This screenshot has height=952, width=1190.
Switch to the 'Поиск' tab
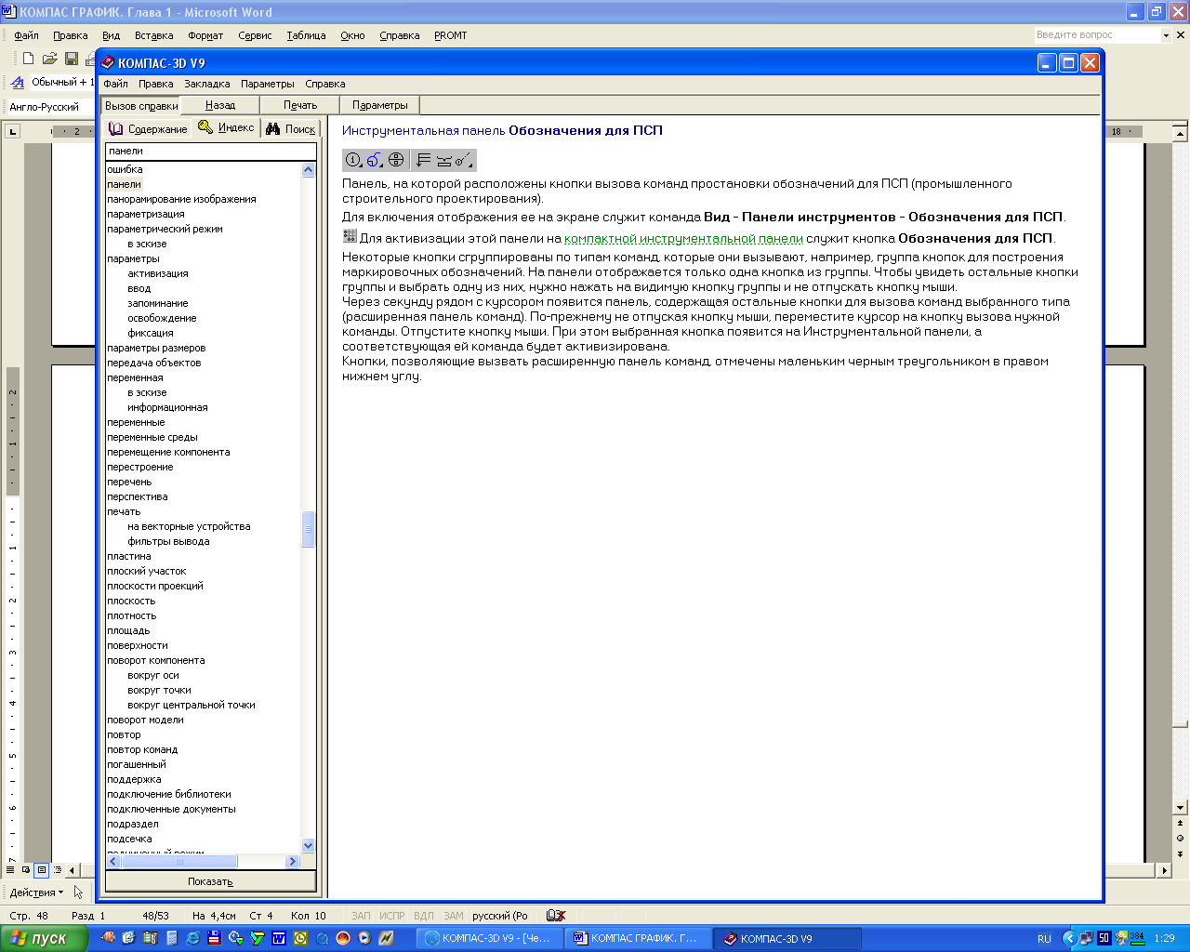pos(291,129)
